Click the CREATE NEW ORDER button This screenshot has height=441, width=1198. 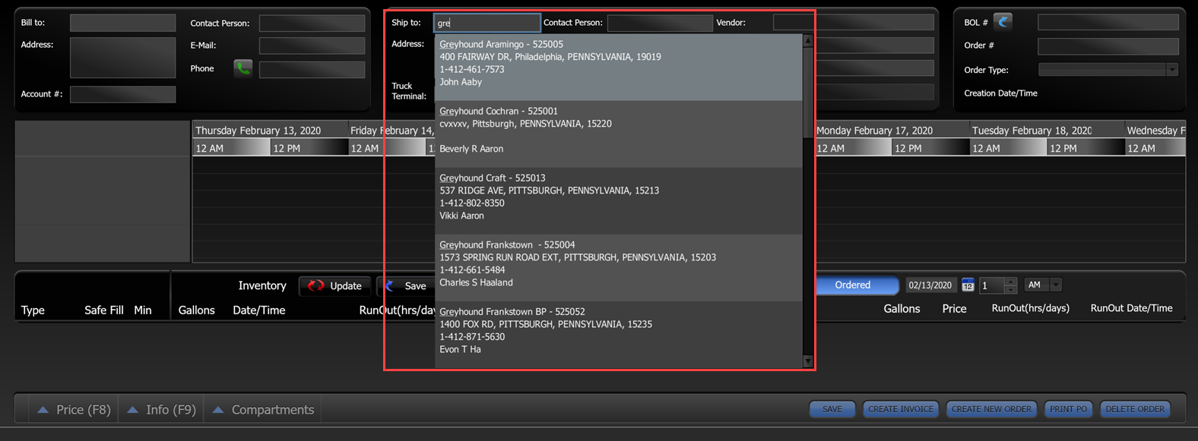point(991,409)
